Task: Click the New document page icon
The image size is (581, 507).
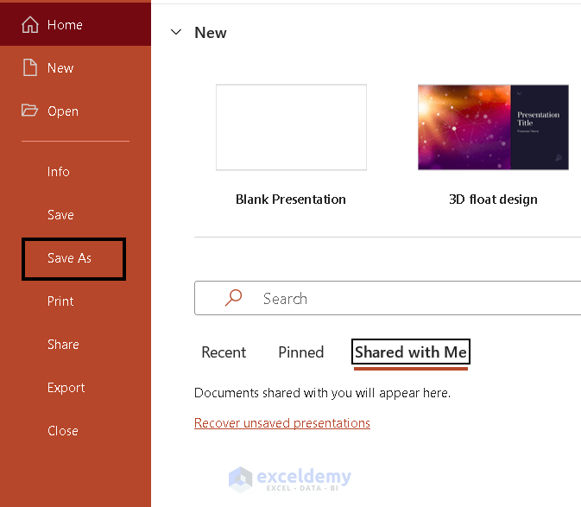Action: tap(30, 67)
